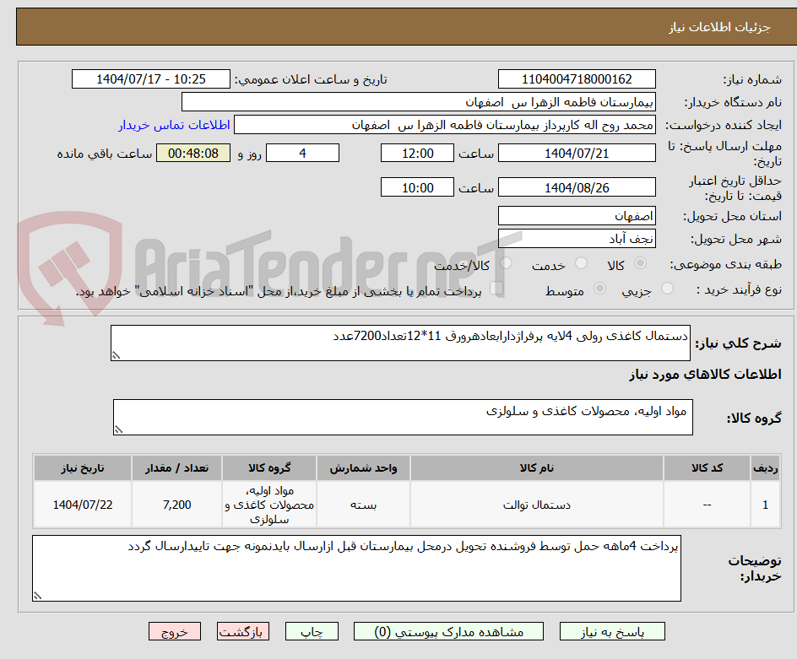Click the بازگشت button

tap(243, 631)
